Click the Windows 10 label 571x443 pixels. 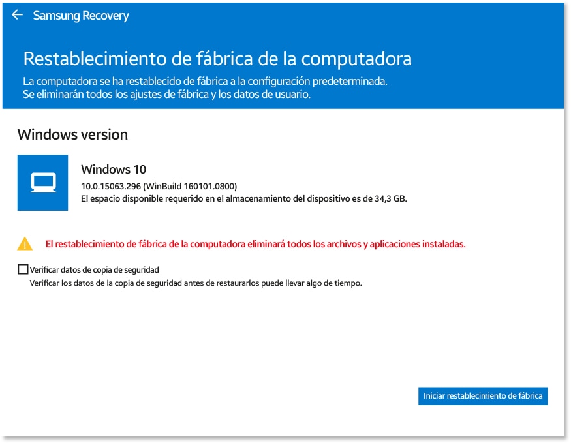click(114, 169)
